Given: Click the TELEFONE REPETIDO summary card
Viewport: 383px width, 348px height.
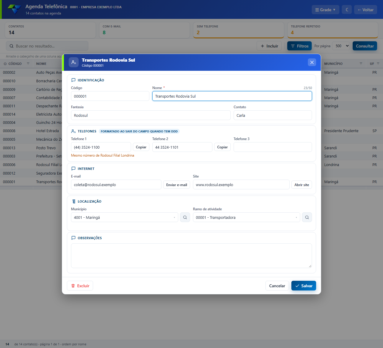Looking at the screenshot, I should tap(333, 30).
